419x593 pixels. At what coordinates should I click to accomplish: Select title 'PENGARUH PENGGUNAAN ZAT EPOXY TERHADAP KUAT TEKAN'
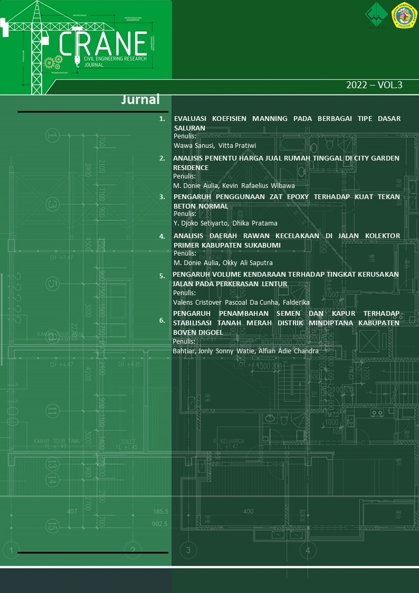[x=287, y=196]
